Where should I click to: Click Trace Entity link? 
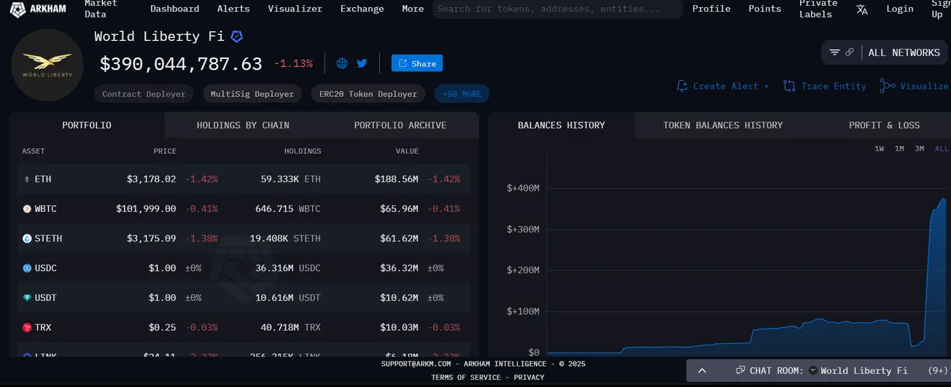[x=834, y=86]
